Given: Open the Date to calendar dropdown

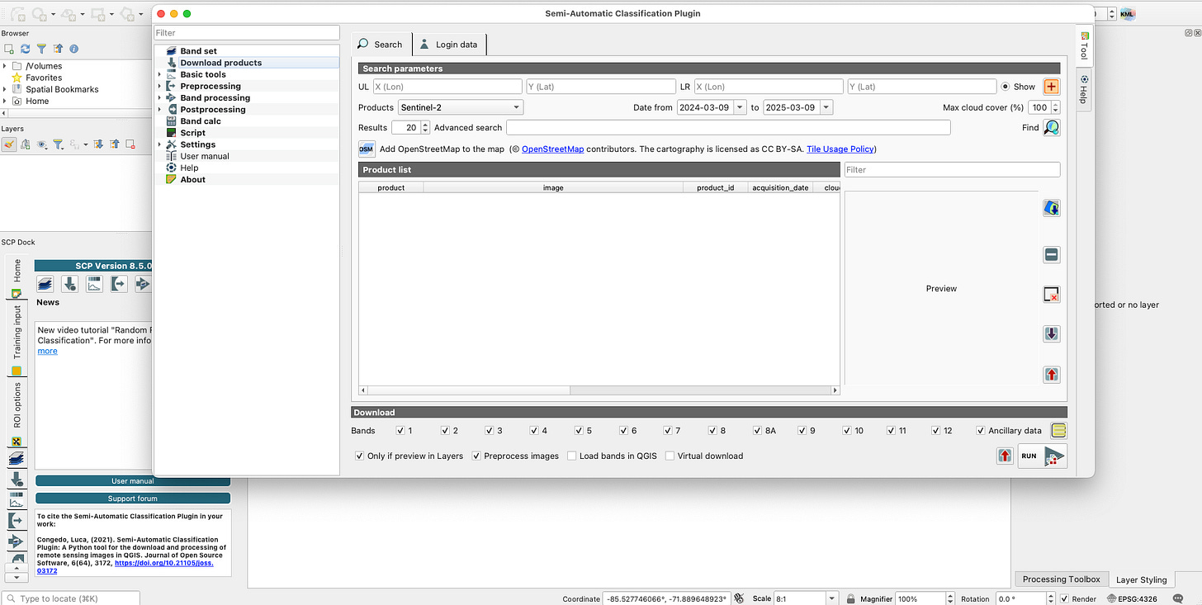Looking at the screenshot, I should pos(826,107).
